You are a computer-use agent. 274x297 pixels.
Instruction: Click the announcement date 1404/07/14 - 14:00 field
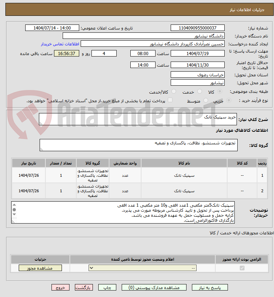coord(52,28)
